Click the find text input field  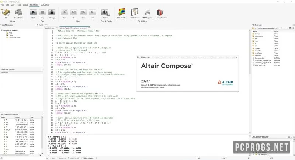click(24, 158)
